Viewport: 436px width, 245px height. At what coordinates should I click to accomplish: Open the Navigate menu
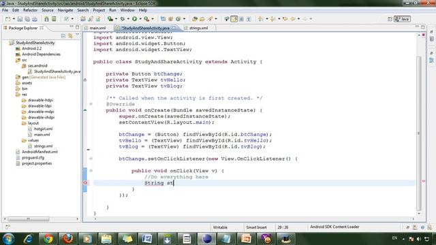coord(65,10)
